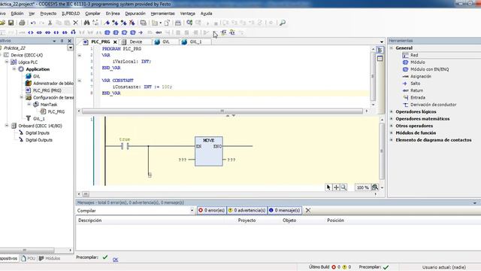Click the Print toolbar icon
This screenshot has width=481, height=271.
[x=22, y=23]
